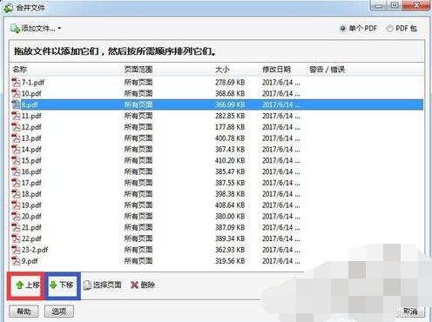Select the 7-1.pdf file row
Viewport: 432px width, 322px height.
(x=217, y=83)
